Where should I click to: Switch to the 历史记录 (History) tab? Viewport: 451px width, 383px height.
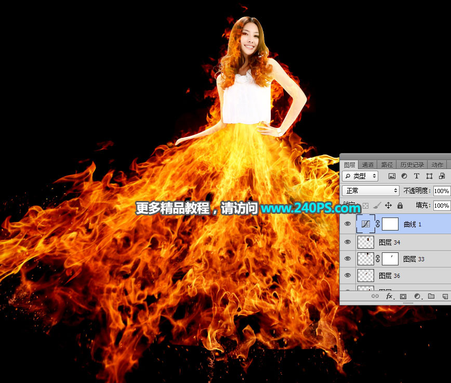coord(412,165)
